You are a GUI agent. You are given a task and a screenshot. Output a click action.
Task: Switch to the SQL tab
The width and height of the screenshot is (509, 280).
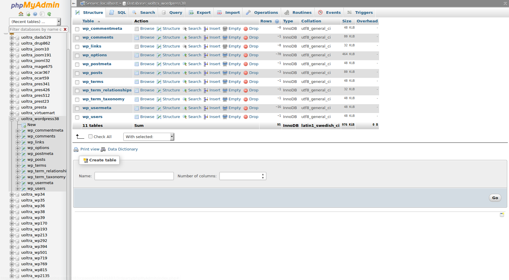118,12
